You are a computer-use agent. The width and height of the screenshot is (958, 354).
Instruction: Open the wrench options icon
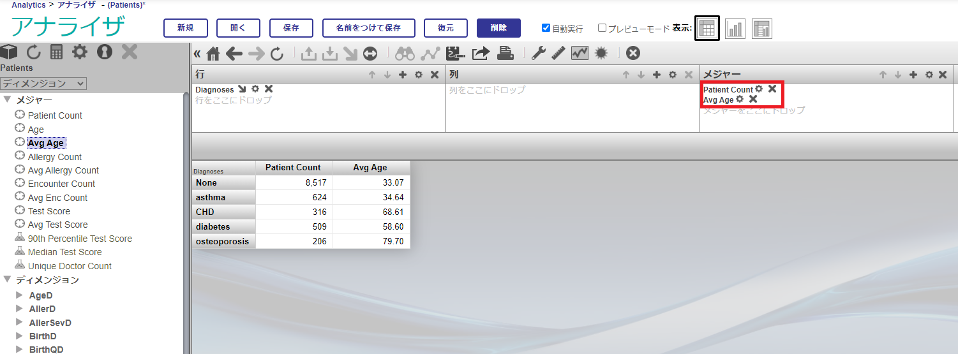[538, 54]
